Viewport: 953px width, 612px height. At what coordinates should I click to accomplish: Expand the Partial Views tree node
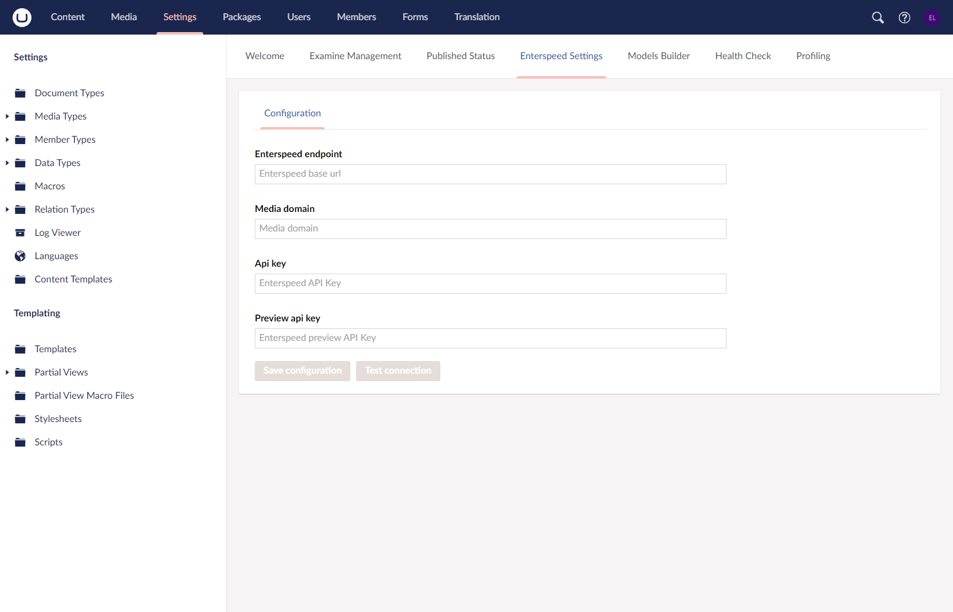click(x=7, y=372)
